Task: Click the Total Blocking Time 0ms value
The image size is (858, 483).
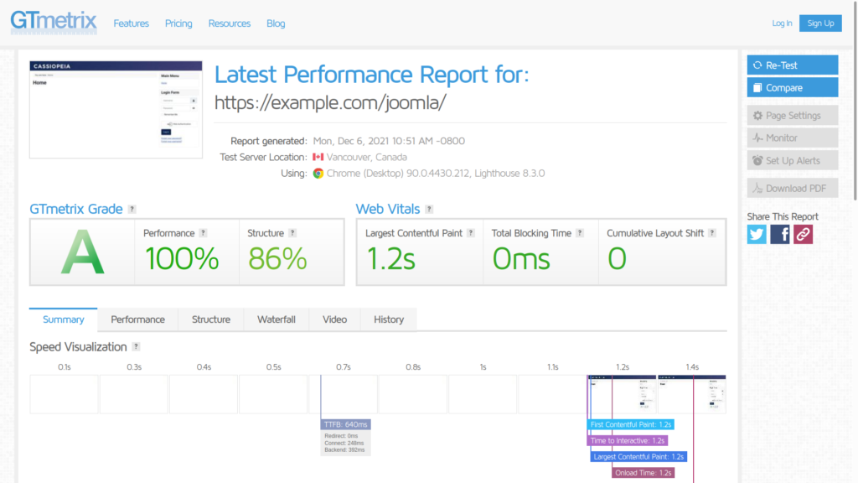Action: (521, 258)
